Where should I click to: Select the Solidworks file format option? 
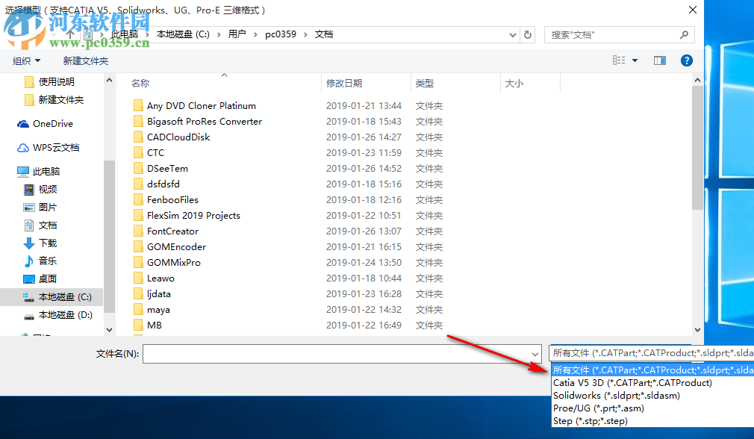pyautogui.click(x=615, y=395)
